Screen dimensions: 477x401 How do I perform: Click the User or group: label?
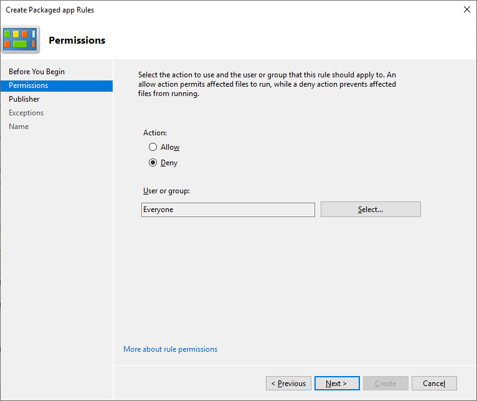[166, 191]
